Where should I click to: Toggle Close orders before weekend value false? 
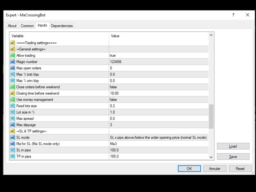click(x=159, y=87)
